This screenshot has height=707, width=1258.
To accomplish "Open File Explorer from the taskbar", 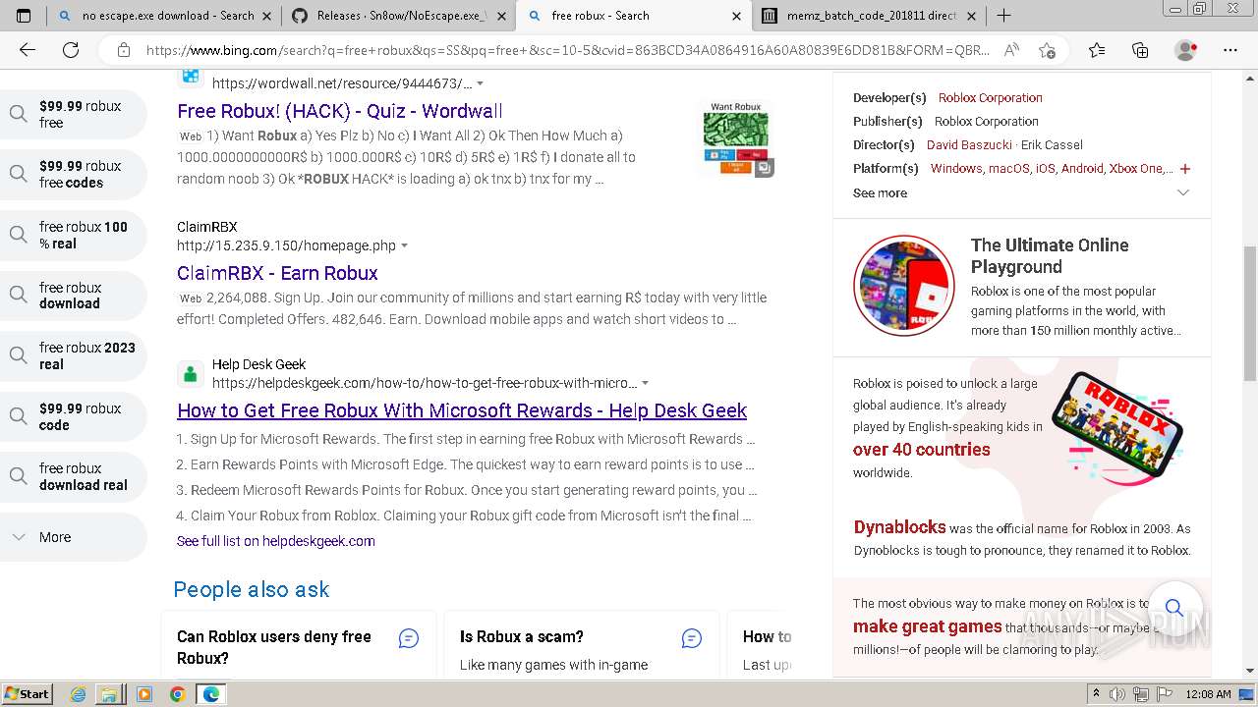I will click(x=111, y=694).
